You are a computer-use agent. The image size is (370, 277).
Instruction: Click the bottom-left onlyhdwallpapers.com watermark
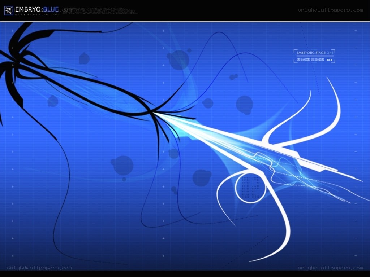(39, 268)
